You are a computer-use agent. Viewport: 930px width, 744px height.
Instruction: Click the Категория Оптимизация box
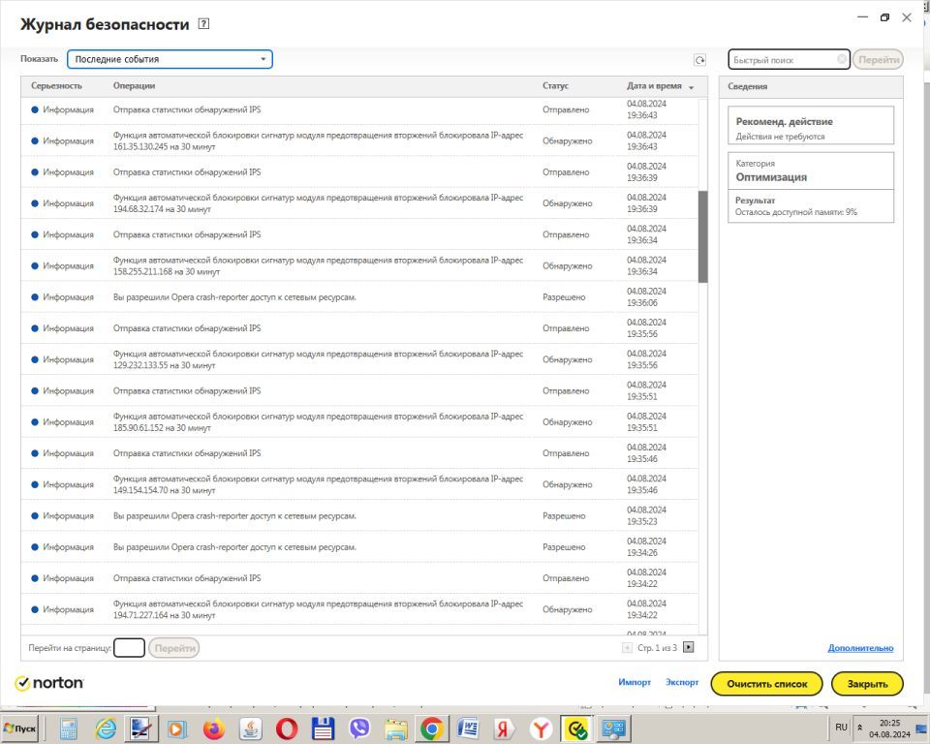pyautogui.click(x=811, y=170)
